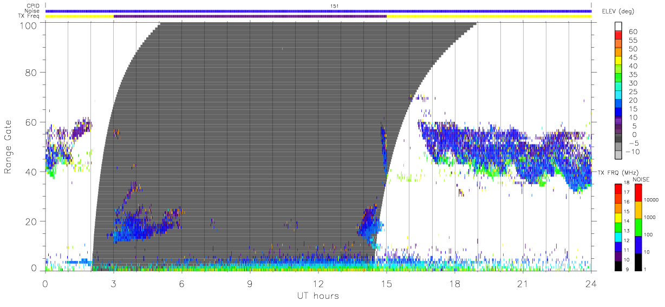Click the purple segment of the TX Freq strip
The width and height of the screenshot is (665, 307).
point(250,16)
